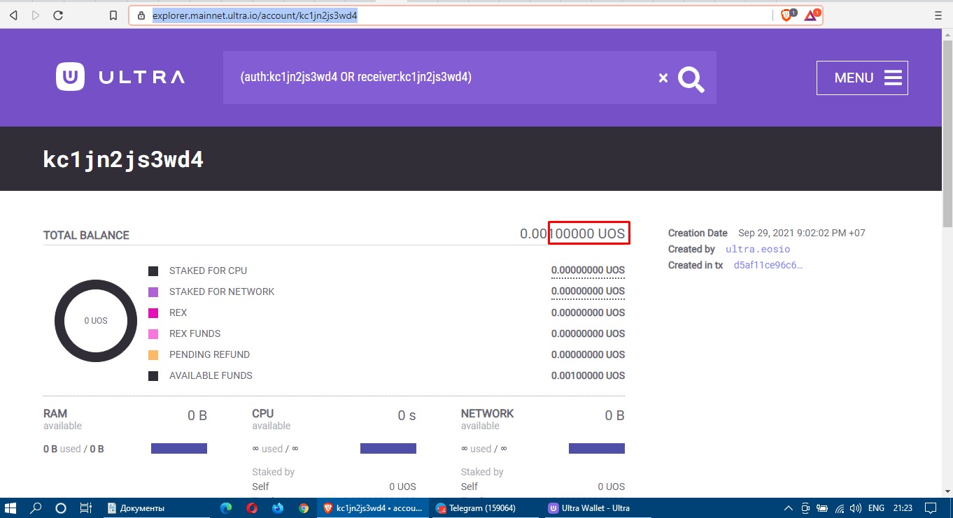Open Windows taskbar search
Image resolution: width=953 pixels, height=518 pixels.
click(36, 508)
